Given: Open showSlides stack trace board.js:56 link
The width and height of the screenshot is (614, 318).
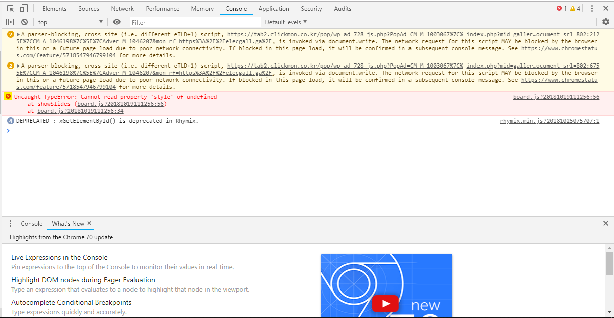Looking at the screenshot, I should click(x=120, y=104).
